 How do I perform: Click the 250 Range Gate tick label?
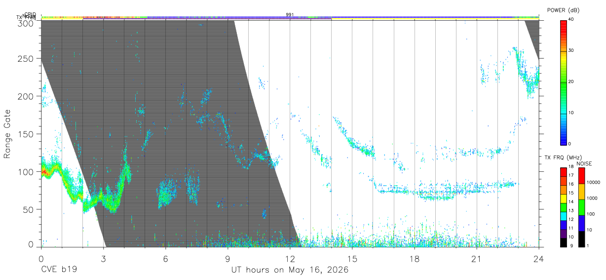pyautogui.click(x=27, y=58)
